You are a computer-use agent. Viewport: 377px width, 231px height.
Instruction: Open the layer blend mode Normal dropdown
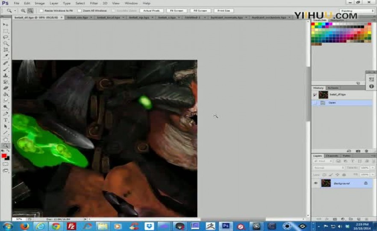pyautogui.click(x=329, y=168)
